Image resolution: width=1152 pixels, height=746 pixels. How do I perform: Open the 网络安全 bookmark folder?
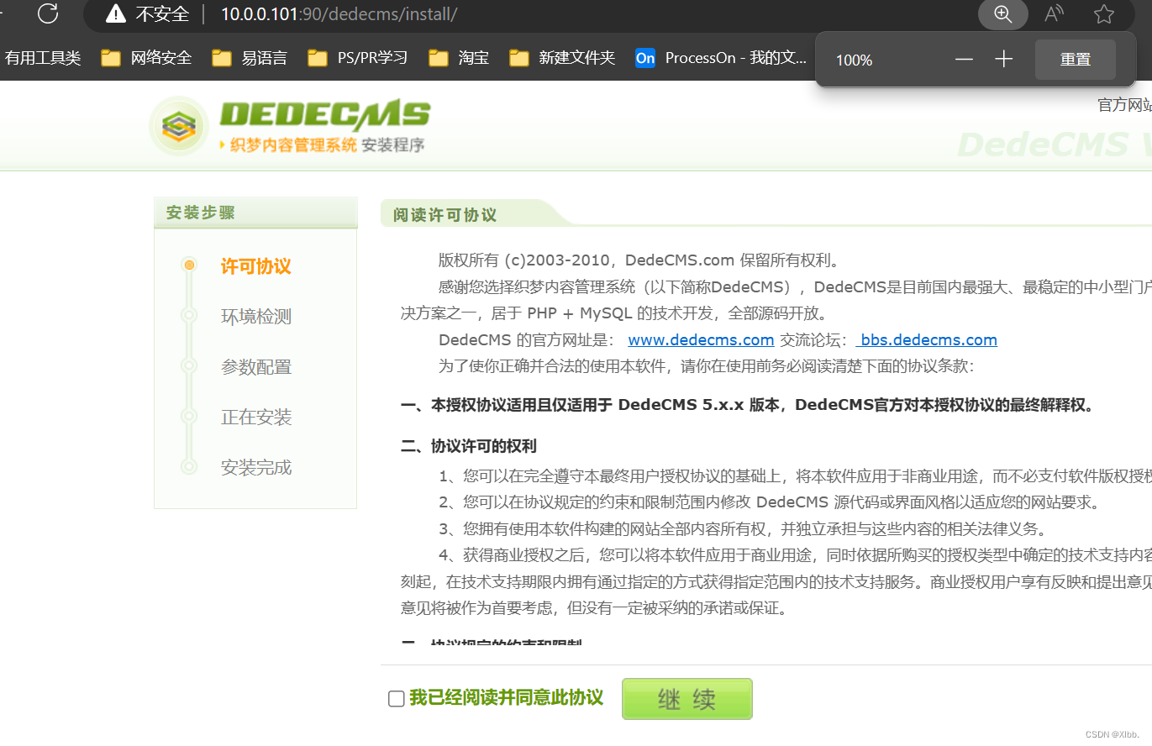tap(145, 58)
